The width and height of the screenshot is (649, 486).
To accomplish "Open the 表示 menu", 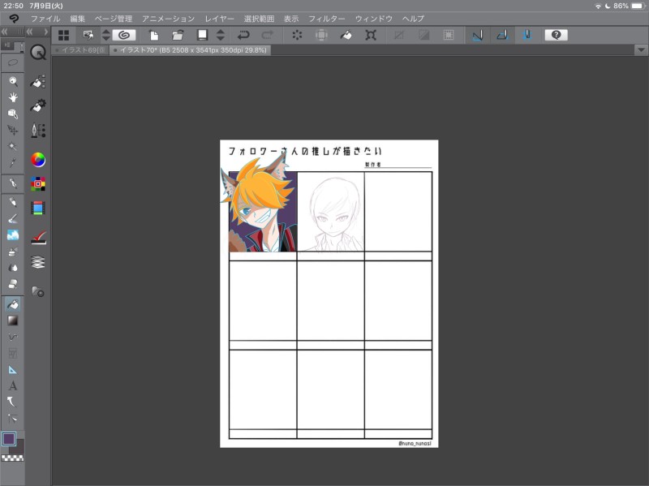I will click(x=291, y=19).
